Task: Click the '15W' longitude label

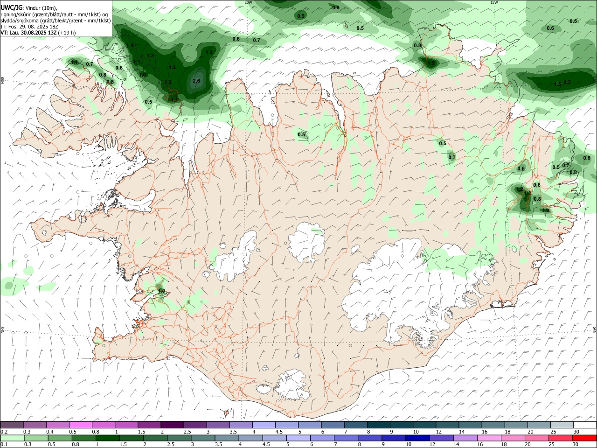Action: coord(494,2)
